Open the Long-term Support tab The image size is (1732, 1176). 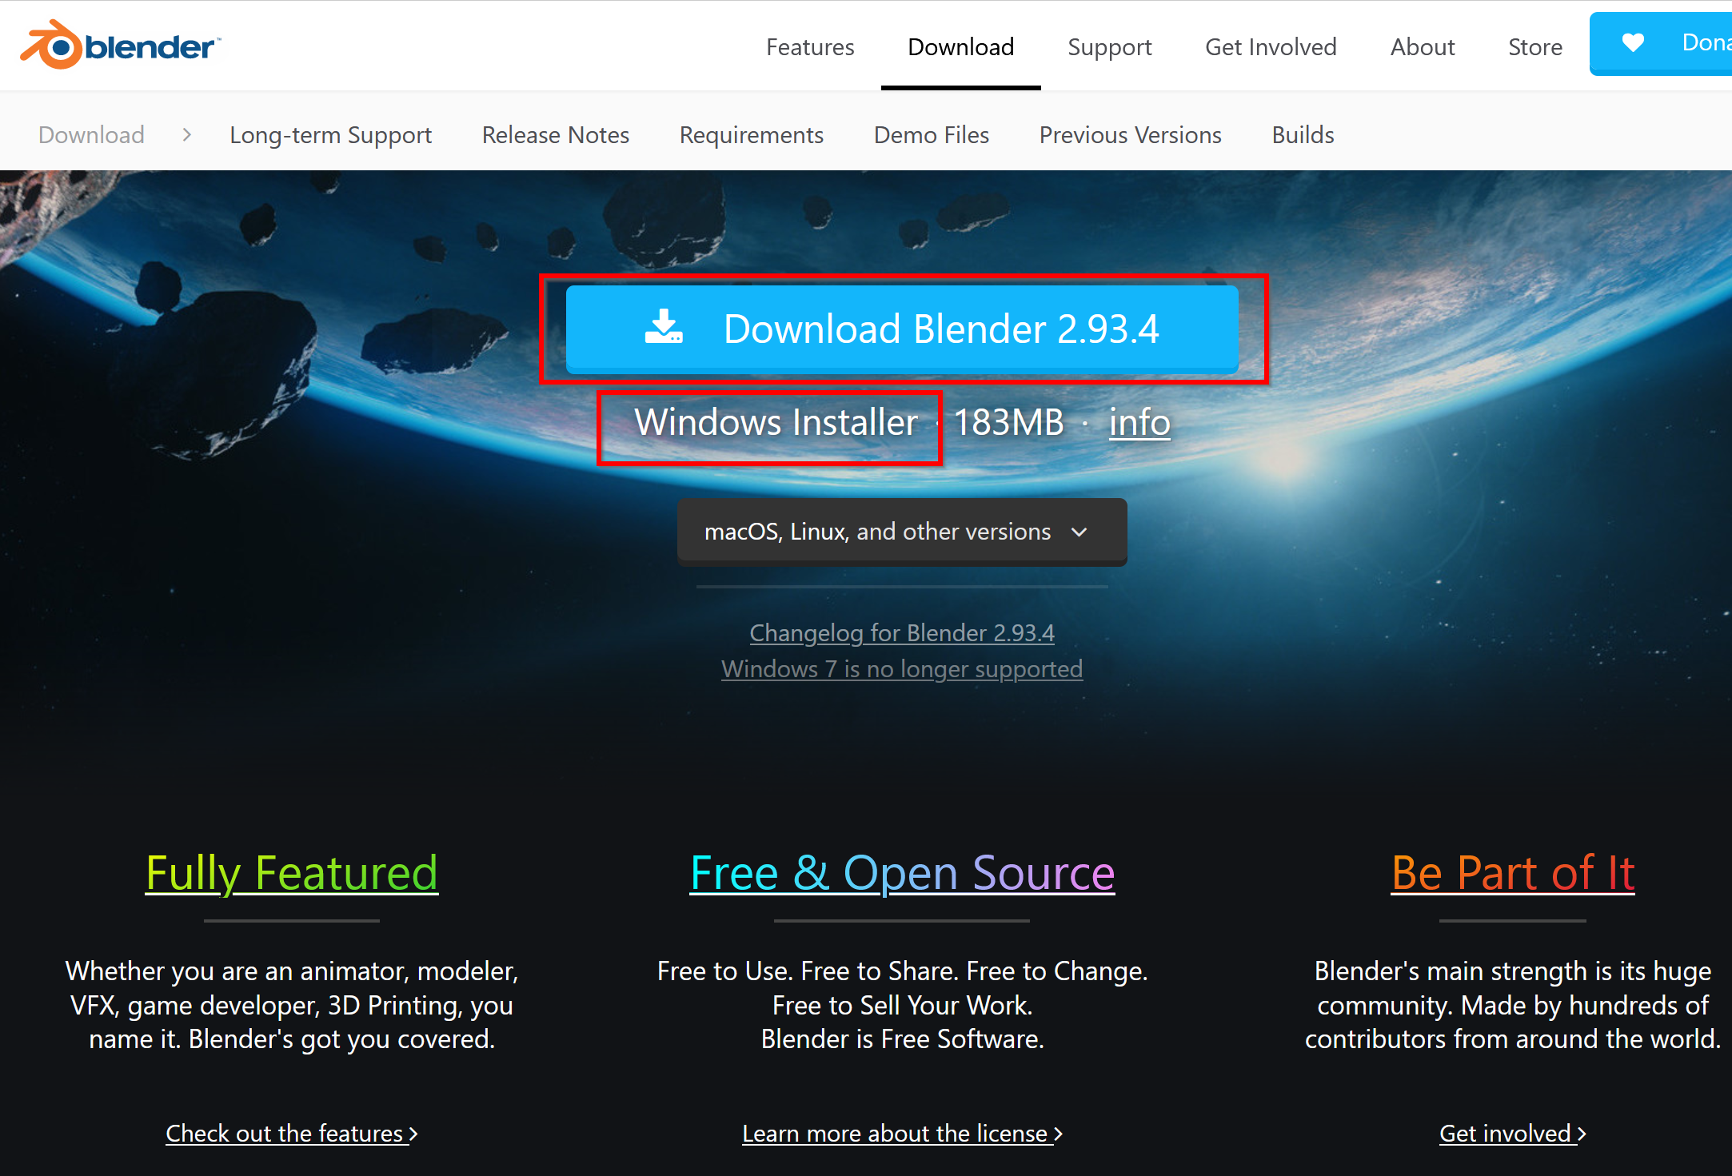330,135
